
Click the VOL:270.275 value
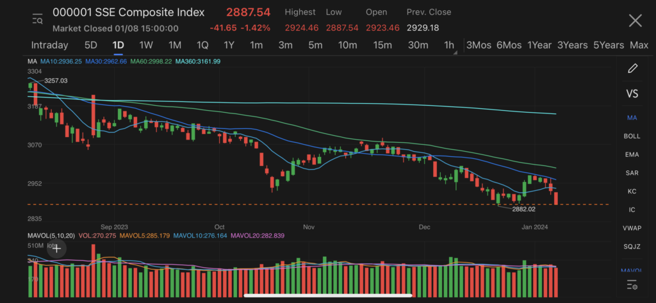(96, 236)
